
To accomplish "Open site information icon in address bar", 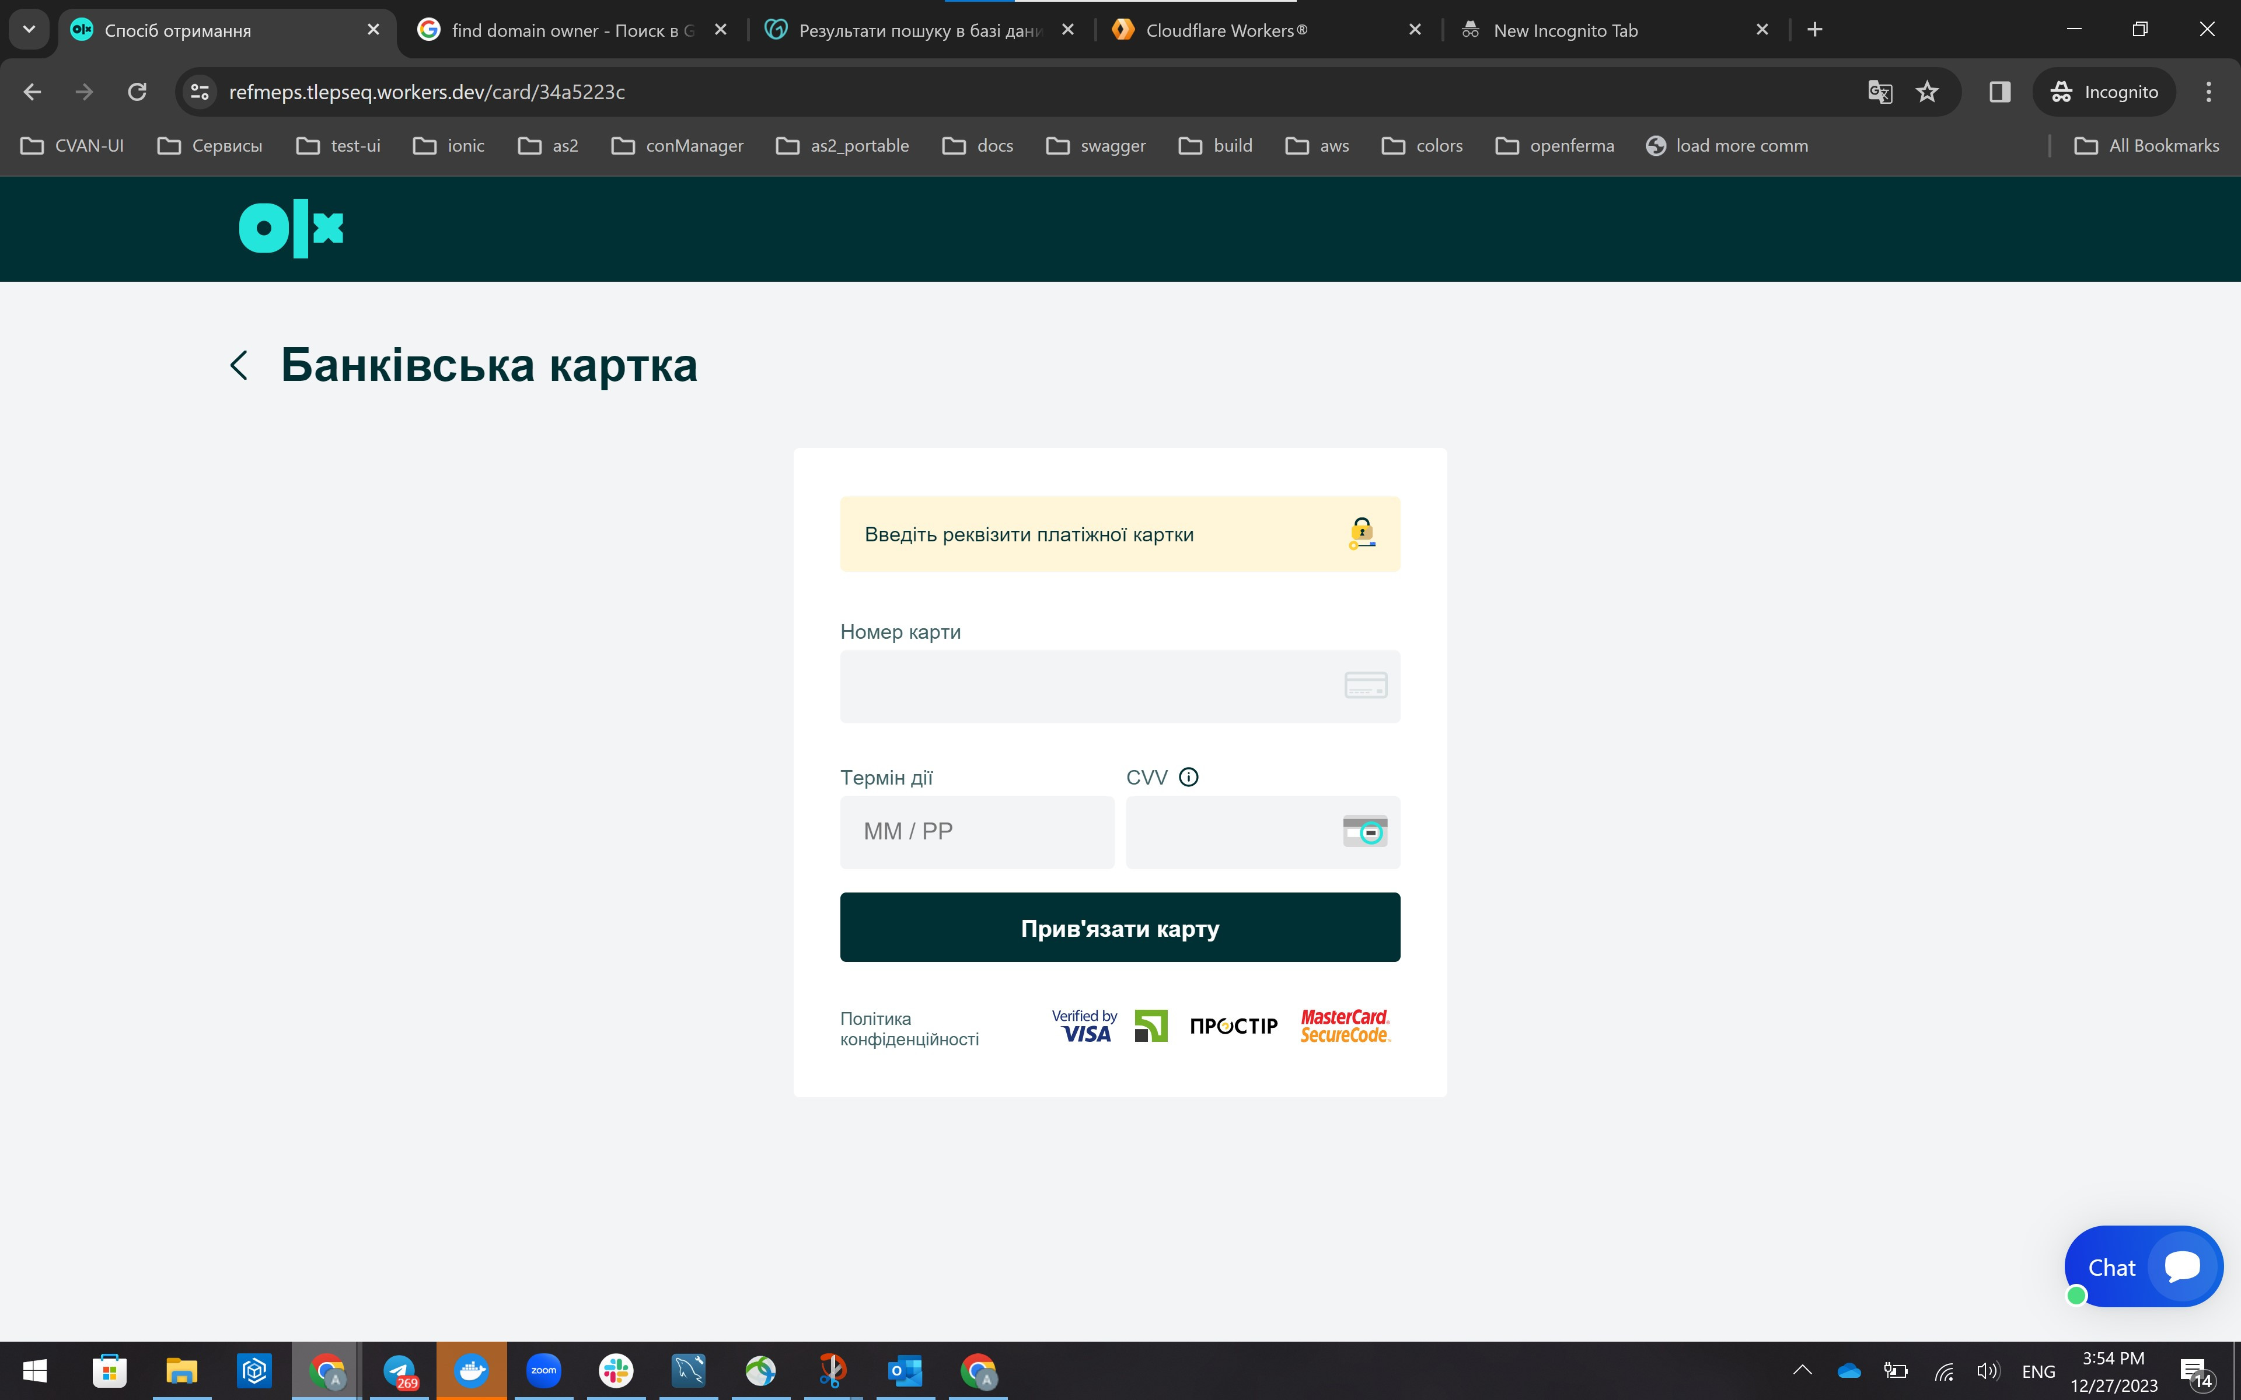I will coord(200,92).
